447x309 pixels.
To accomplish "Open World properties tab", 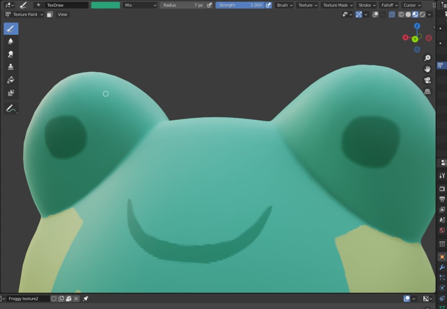I will pos(442,230).
